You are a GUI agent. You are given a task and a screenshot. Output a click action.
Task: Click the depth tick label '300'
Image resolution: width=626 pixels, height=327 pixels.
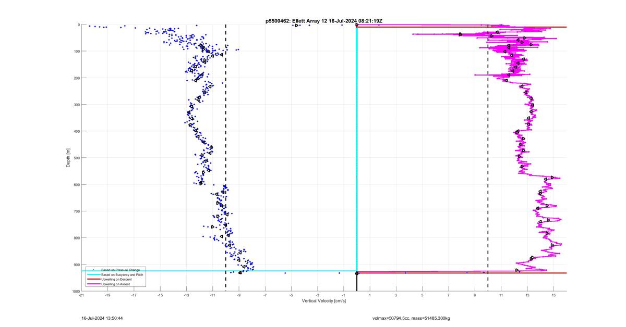(x=76, y=105)
